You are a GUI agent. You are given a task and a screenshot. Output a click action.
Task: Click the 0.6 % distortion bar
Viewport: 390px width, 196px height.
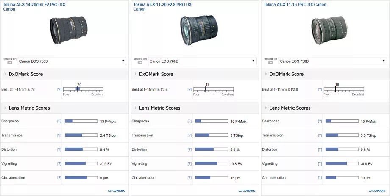click(342, 149)
